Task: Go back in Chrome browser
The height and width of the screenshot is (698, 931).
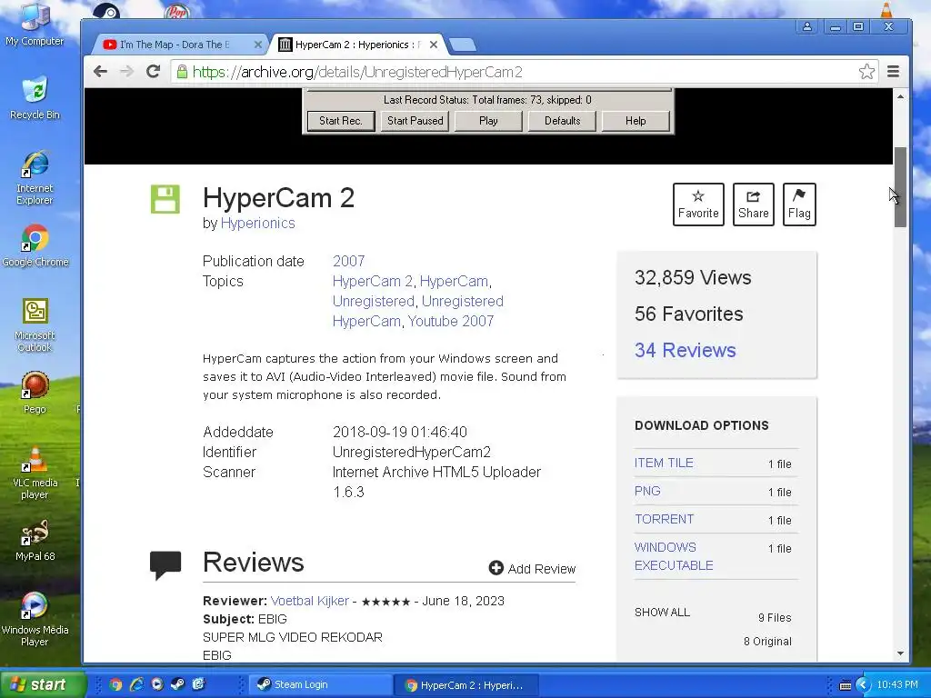Action: point(100,72)
